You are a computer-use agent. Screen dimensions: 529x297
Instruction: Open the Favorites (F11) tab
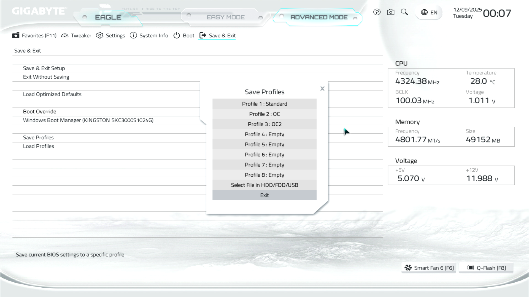[34, 35]
